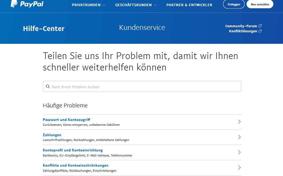The width and height of the screenshot is (283, 176).
Task: Click external-link icon beside Konfliktlösungen
Action: (260, 31)
